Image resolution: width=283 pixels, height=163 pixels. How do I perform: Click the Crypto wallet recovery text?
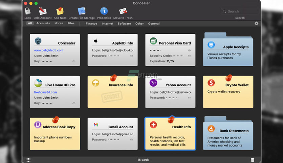(224, 92)
